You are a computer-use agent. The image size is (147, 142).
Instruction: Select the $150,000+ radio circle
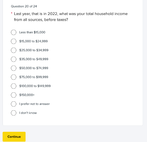pos(13,95)
